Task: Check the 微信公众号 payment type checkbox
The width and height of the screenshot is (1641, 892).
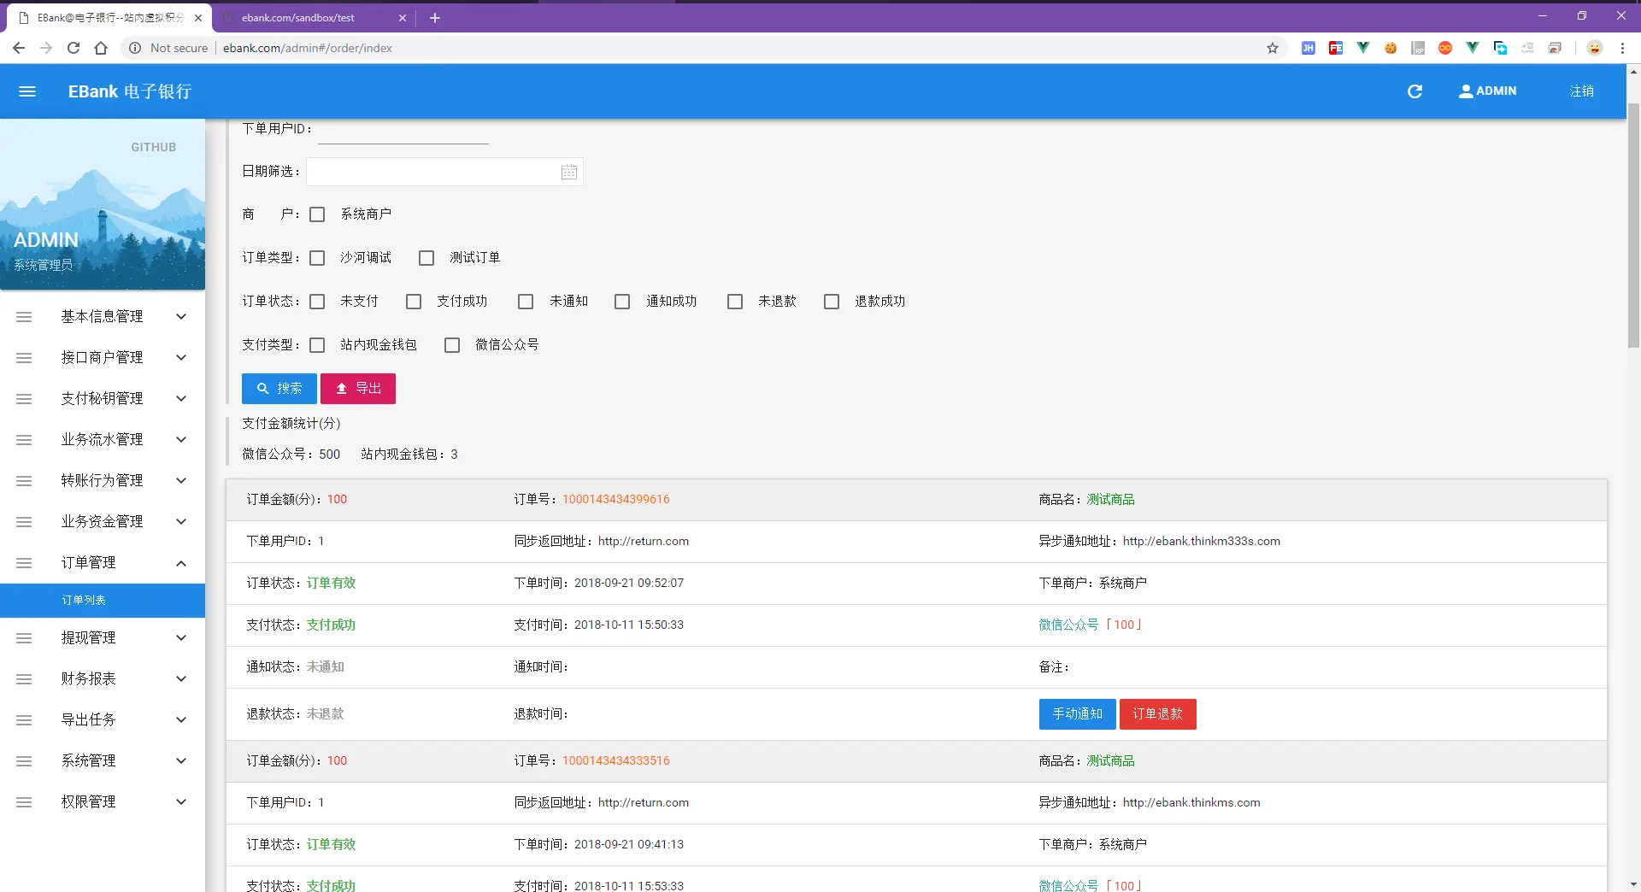Action: 452,345
